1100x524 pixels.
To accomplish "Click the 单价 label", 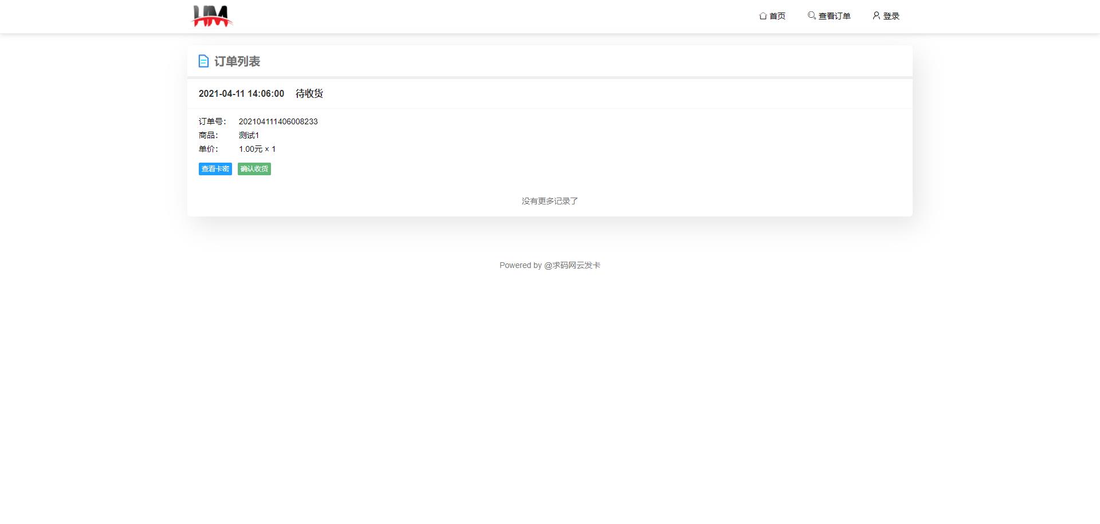I will coord(208,149).
